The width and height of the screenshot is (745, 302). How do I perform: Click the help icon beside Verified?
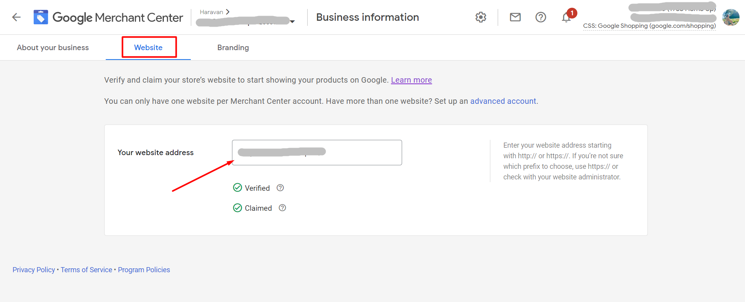point(280,188)
